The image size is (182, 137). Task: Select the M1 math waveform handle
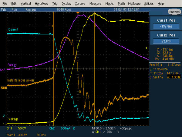[x=3, y=88]
